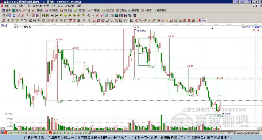Click the percent sign drawing tool
This screenshot has width=262, height=140.
(140, 20)
